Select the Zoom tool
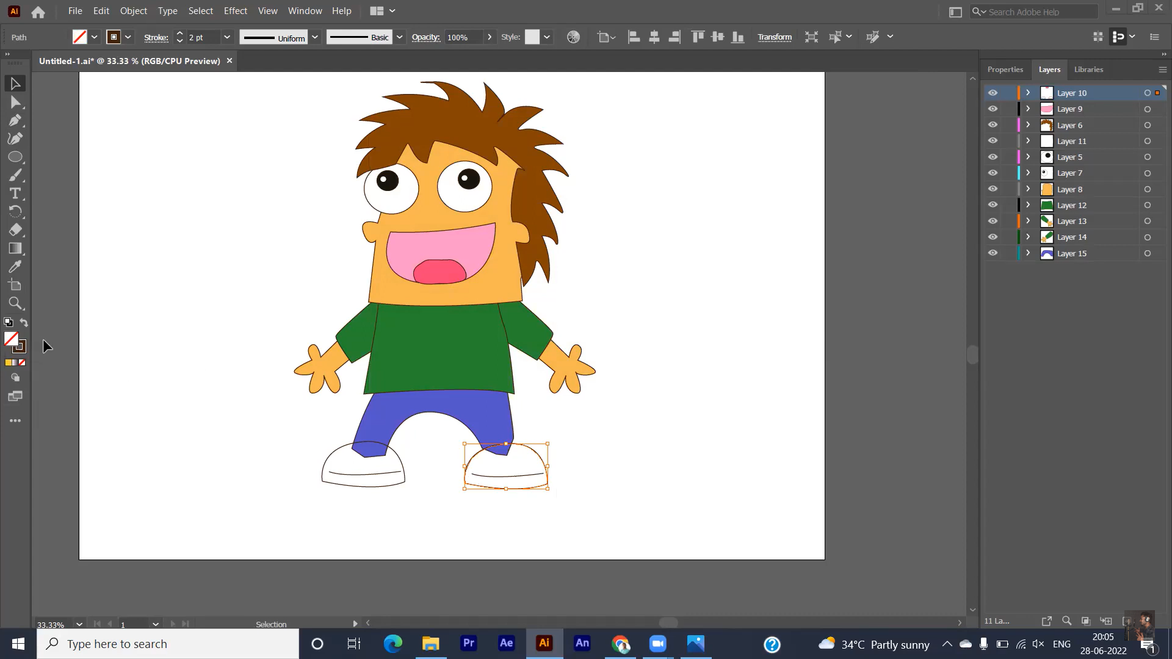Viewport: 1172px width, 659px height. pyautogui.click(x=15, y=303)
